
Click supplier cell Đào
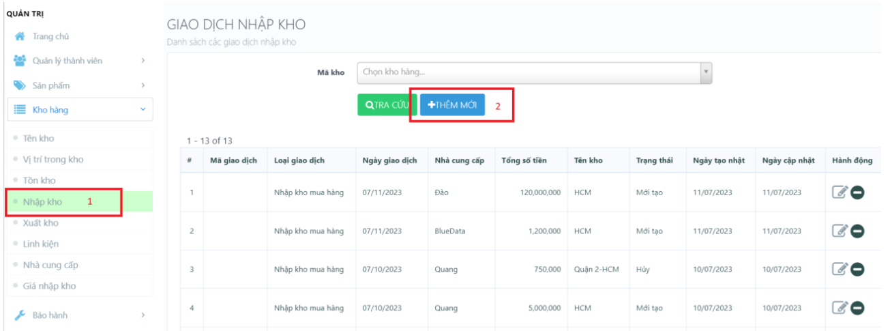click(443, 192)
